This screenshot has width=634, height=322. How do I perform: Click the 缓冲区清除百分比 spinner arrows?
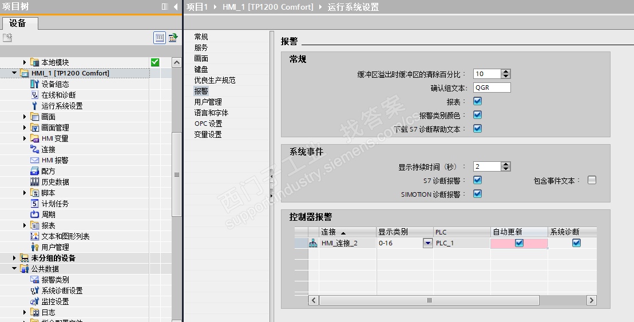506,74
